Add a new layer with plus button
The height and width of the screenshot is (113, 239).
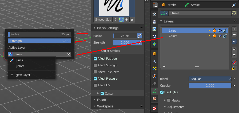coord(234,29)
